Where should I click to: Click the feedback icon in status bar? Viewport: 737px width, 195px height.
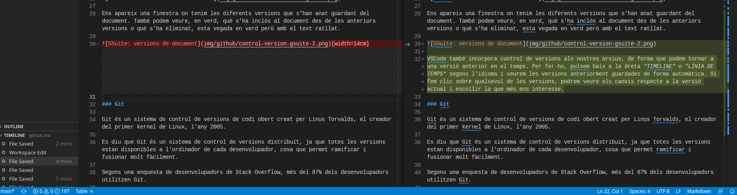pos(720,191)
